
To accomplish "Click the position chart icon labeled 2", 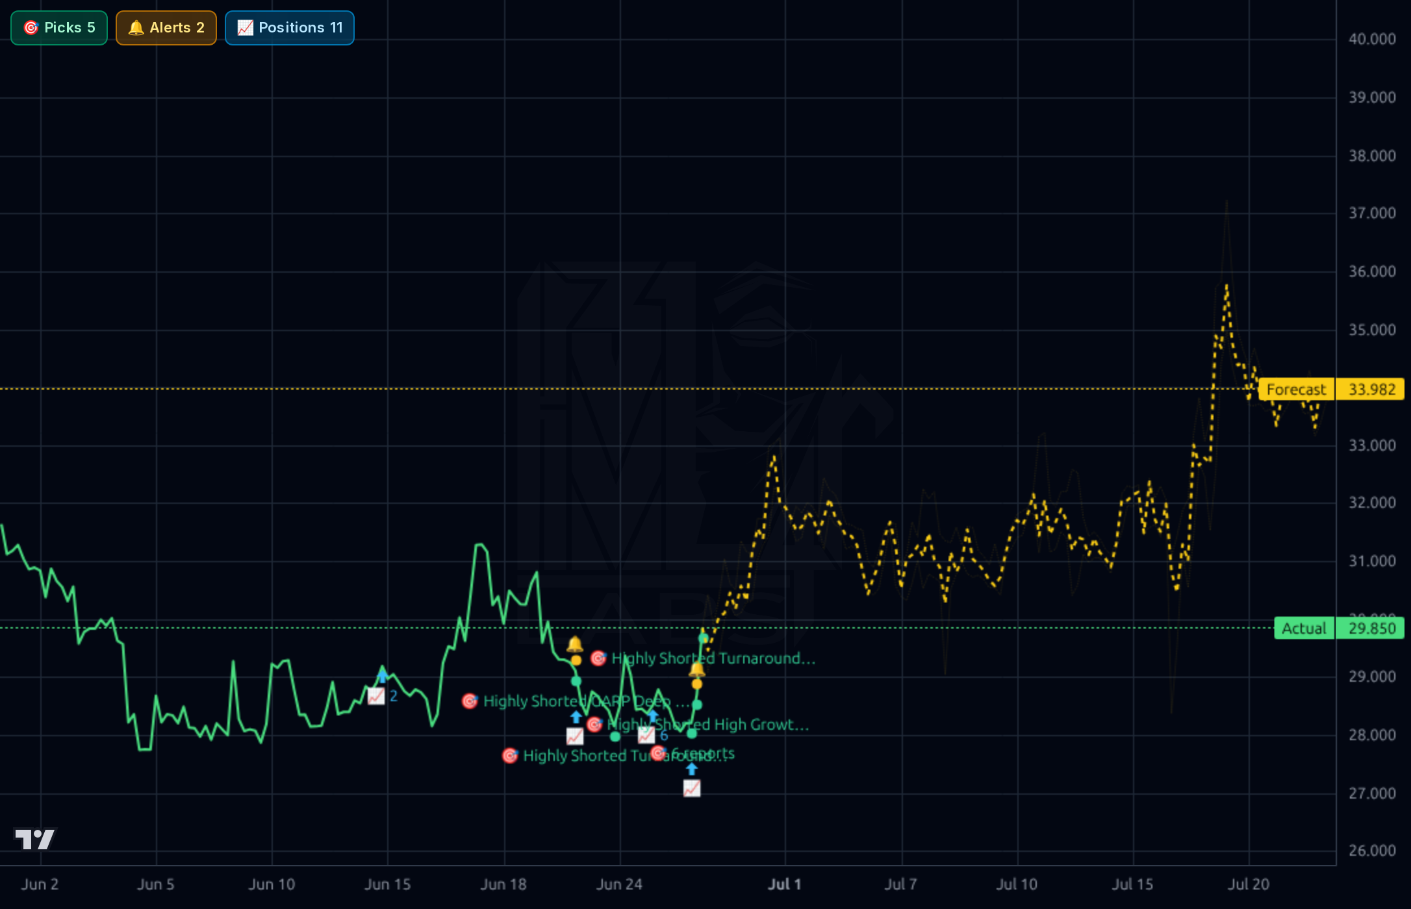I will 376,697.
